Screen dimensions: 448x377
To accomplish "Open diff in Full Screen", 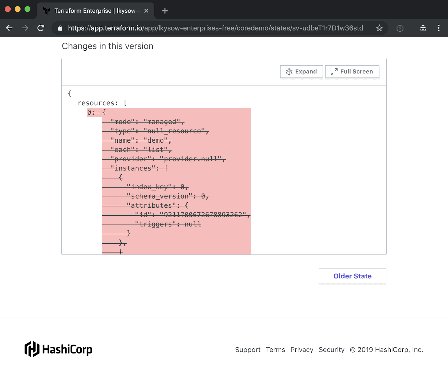I will click(x=352, y=72).
